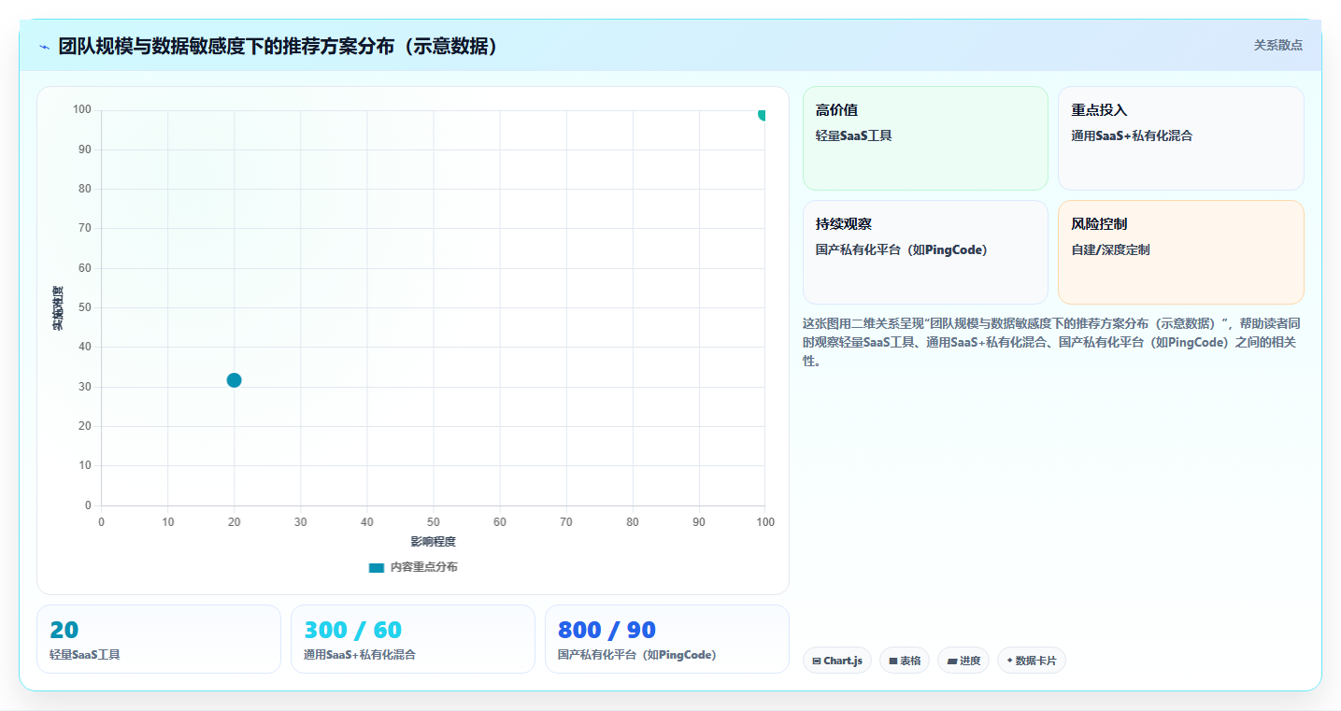The width and height of the screenshot is (1341, 711).
Task: Click 通用SaaS+私有化混合 text in 重点投入 card
Action: click(x=1132, y=135)
